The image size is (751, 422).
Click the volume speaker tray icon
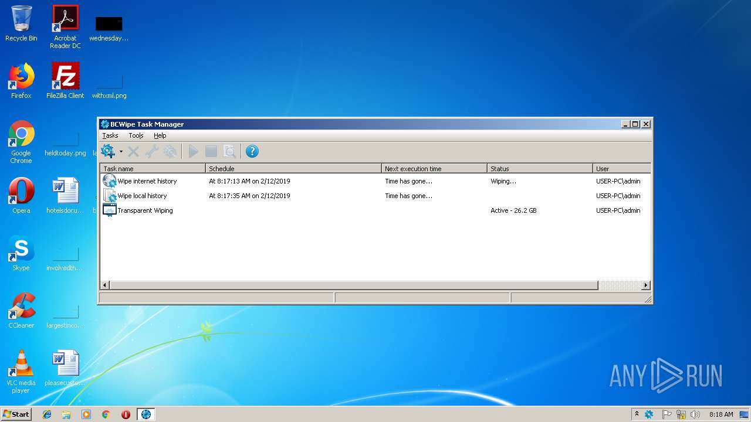click(695, 414)
